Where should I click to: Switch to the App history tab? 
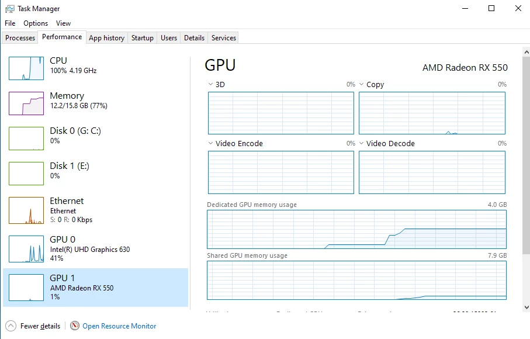point(106,38)
